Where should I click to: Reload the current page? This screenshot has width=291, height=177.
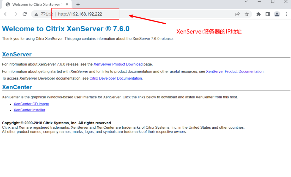click(25, 14)
